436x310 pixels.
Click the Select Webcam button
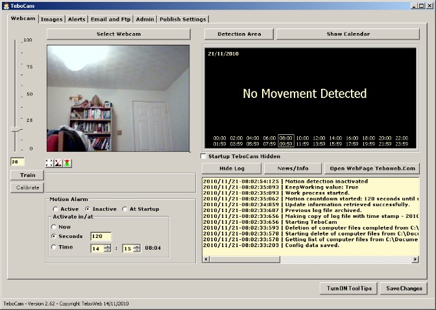tap(119, 34)
